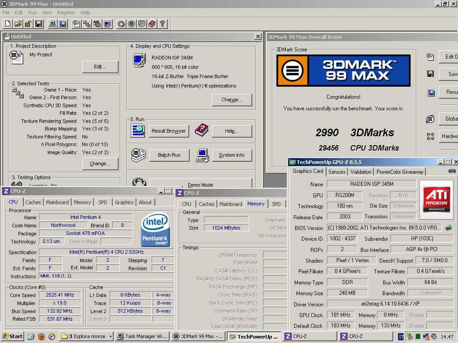
Task: Select Caches tab in right CPU-Z window
Action: (207, 204)
